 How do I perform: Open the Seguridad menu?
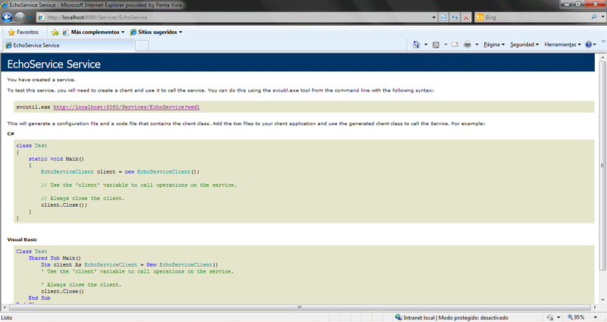tap(524, 45)
